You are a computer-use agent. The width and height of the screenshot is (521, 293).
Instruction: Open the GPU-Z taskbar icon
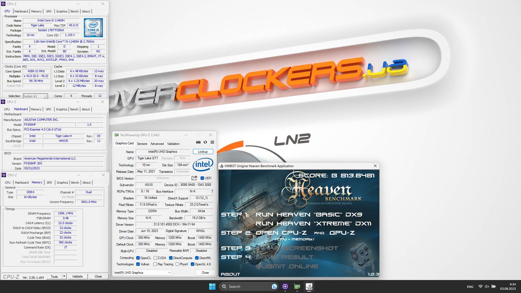(x=297, y=286)
